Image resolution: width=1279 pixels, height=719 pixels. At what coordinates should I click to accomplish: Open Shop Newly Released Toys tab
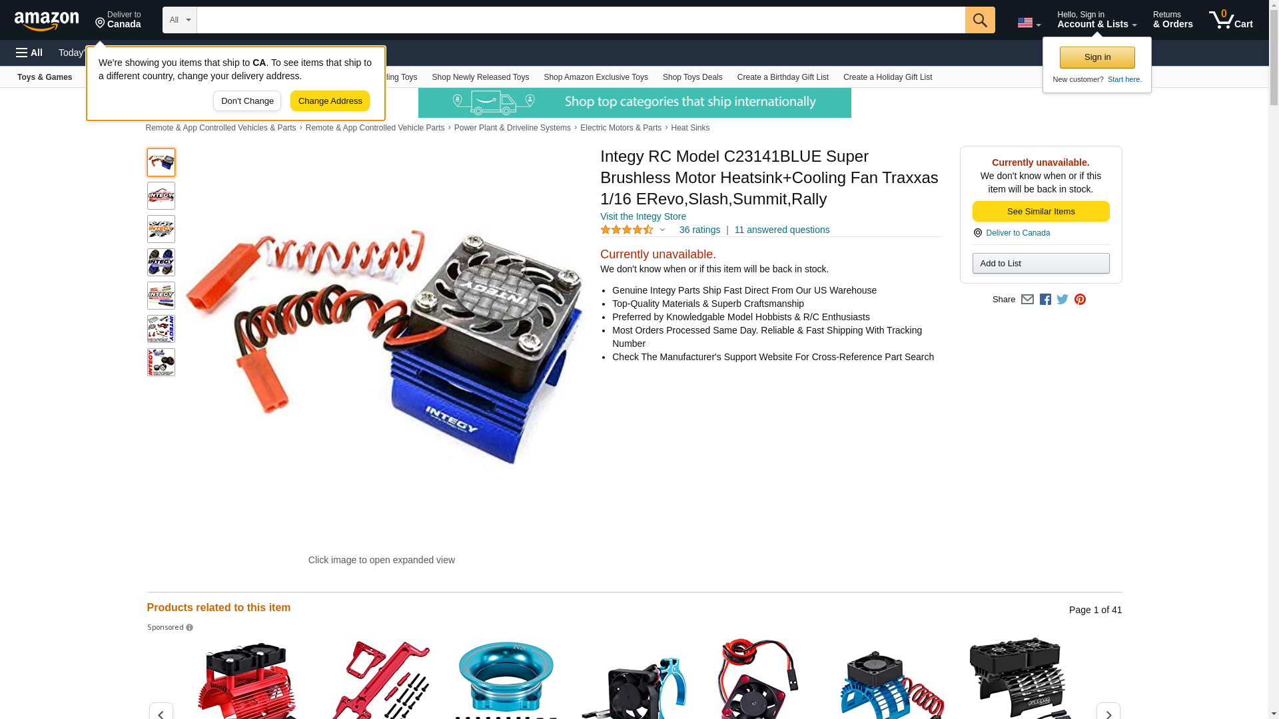pos(480,77)
